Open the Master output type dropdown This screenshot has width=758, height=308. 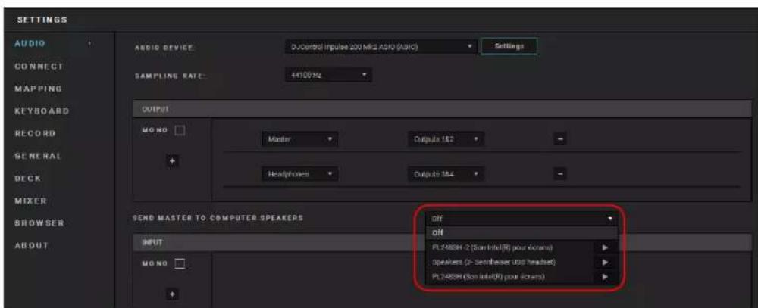pos(299,140)
